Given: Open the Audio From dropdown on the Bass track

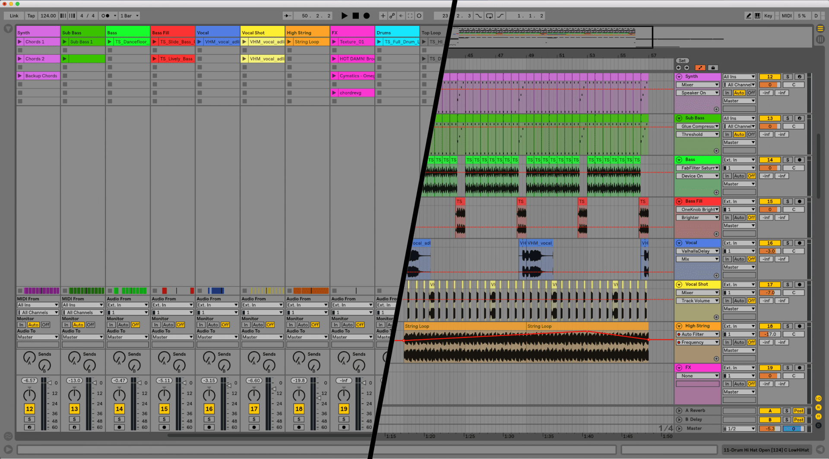Looking at the screenshot, I should coord(127,305).
